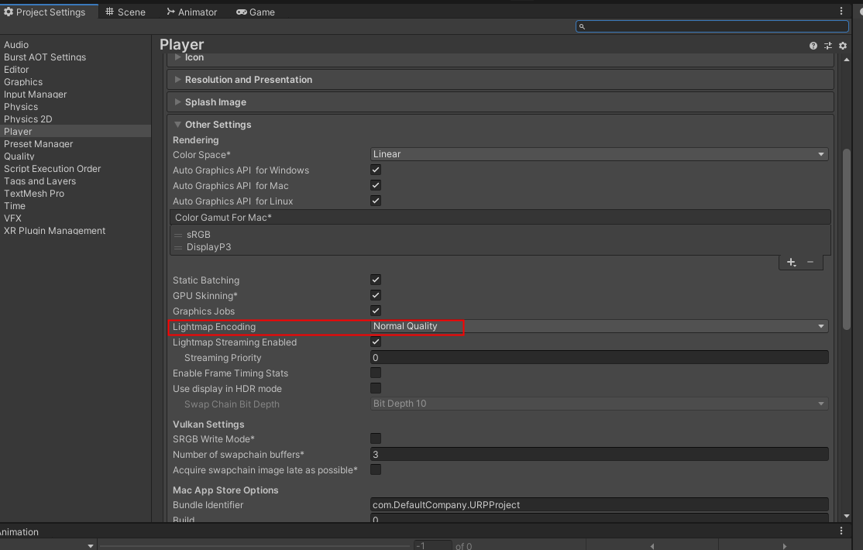Open the Lightmap Encoding dropdown
This screenshot has width=863, height=550.
[x=599, y=326]
